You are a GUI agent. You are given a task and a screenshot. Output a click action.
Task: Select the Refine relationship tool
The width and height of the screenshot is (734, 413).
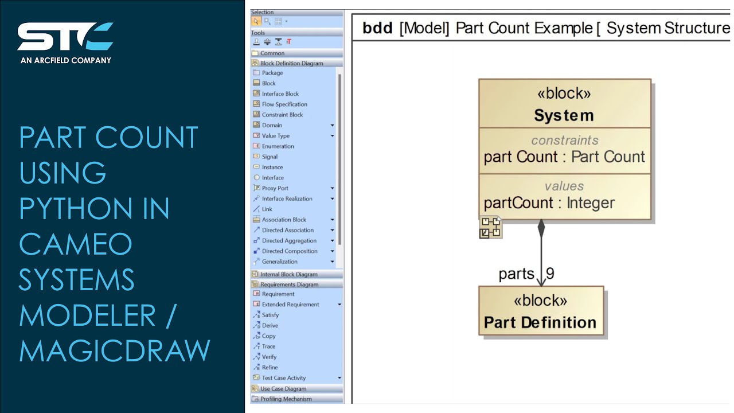(266, 368)
